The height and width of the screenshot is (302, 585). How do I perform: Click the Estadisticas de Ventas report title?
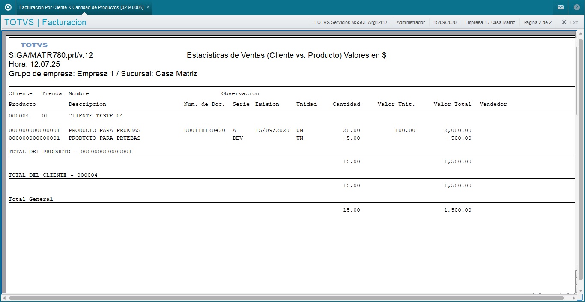(x=287, y=55)
